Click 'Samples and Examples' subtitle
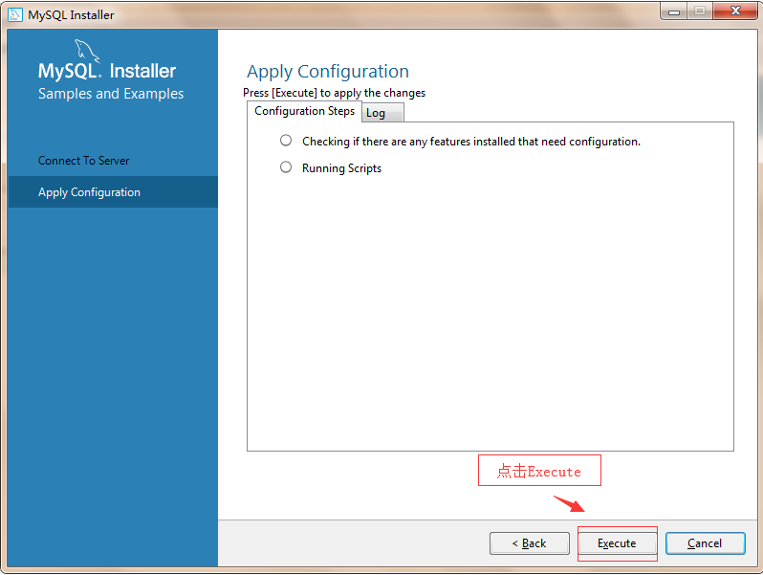This screenshot has height=575, width=763. pos(111,94)
